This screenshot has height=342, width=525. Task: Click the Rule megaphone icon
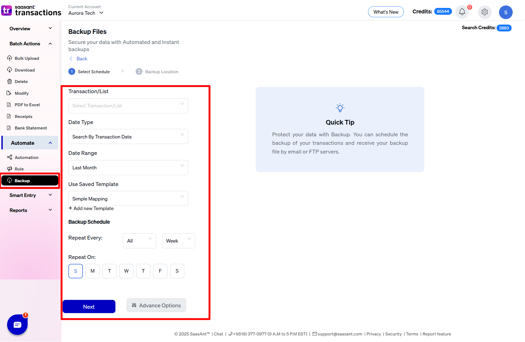10,169
